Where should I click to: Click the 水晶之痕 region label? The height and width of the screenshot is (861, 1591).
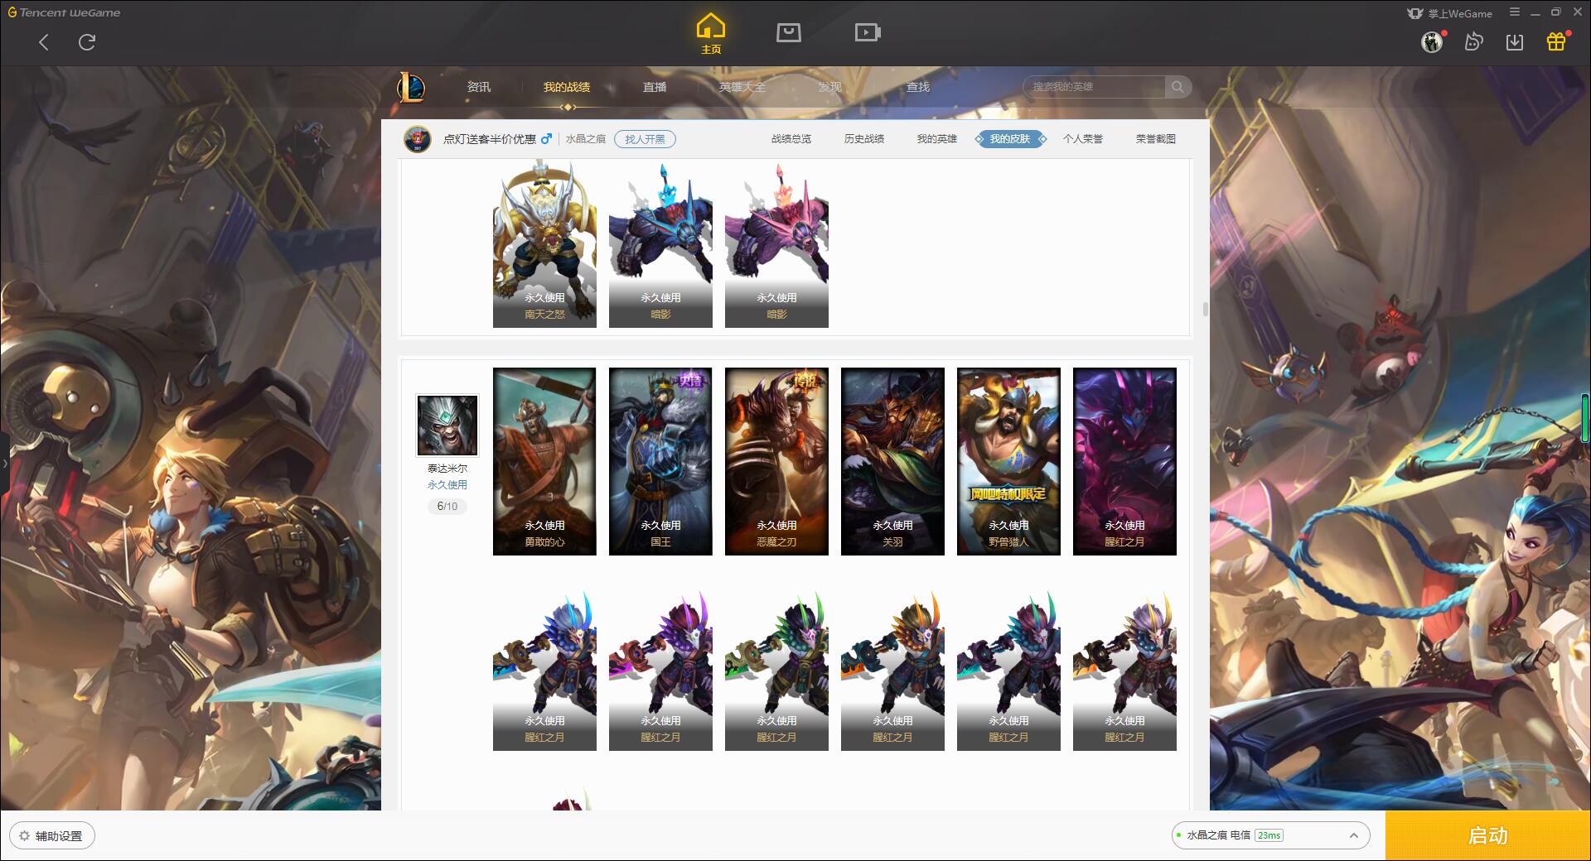(x=586, y=139)
